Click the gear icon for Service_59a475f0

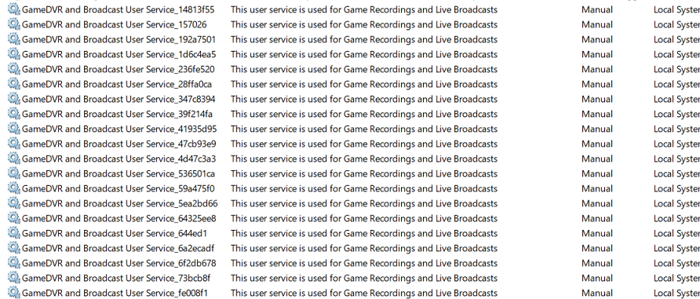point(14,188)
